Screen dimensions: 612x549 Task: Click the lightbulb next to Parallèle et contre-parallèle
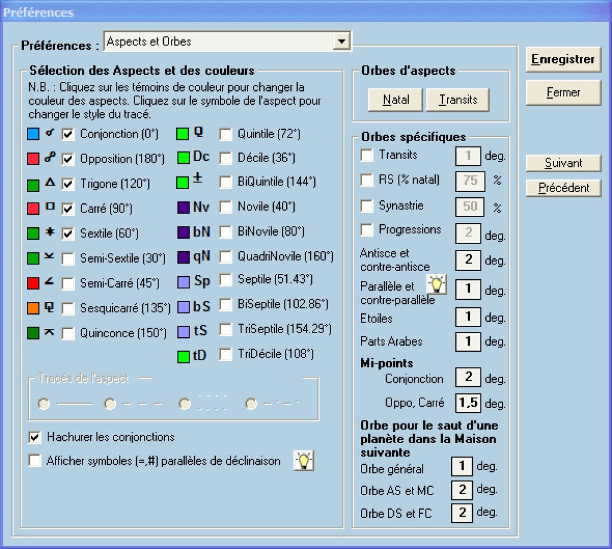click(x=436, y=285)
